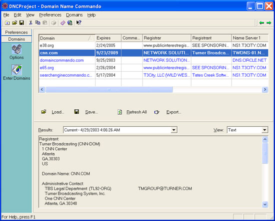The image size is (275, 221).
Task: Click the Paste toolbar icon
Action: coord(45,23)
